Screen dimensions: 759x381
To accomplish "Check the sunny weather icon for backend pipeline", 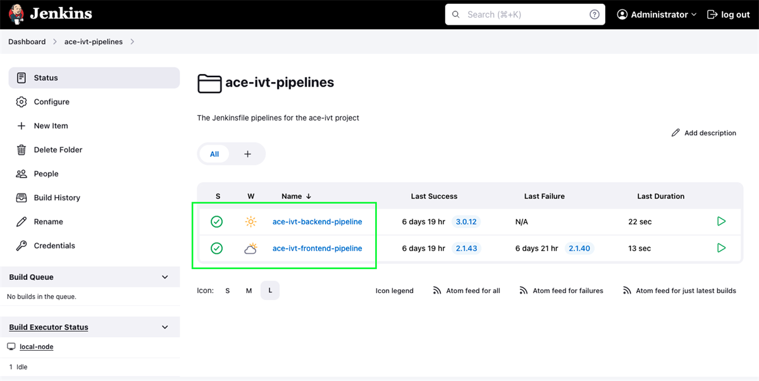I will coord(250,222).
